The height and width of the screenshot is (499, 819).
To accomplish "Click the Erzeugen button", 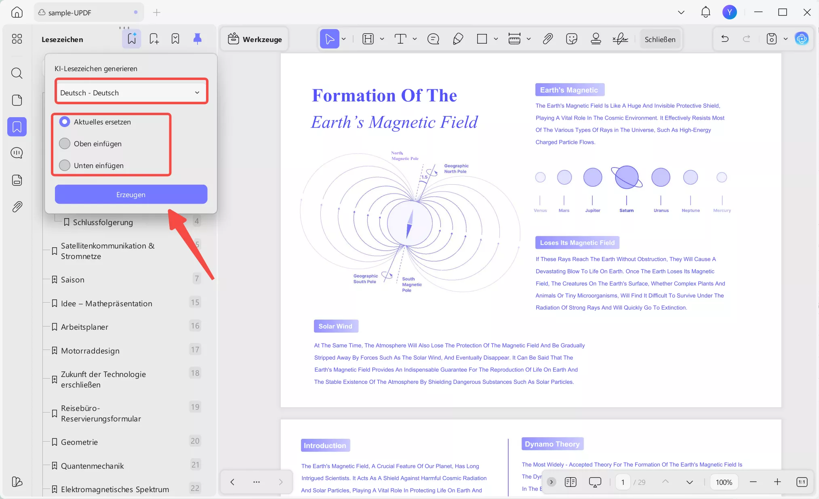I will click(131, 194).
